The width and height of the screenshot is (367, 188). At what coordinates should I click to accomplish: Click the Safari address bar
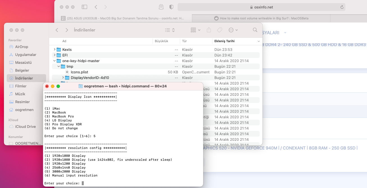click(261, 7)
